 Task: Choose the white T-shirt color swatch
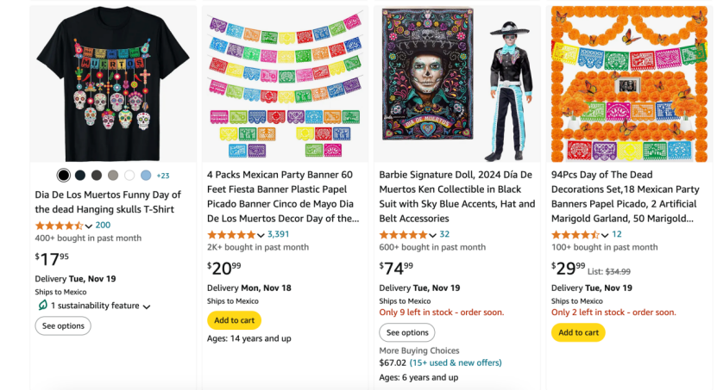coord(129,176)
